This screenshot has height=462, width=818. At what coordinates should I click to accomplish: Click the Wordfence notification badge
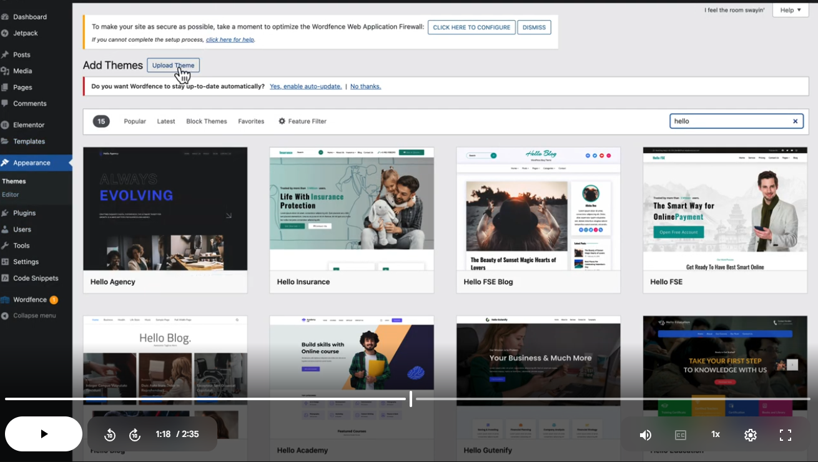coord(54,300)
